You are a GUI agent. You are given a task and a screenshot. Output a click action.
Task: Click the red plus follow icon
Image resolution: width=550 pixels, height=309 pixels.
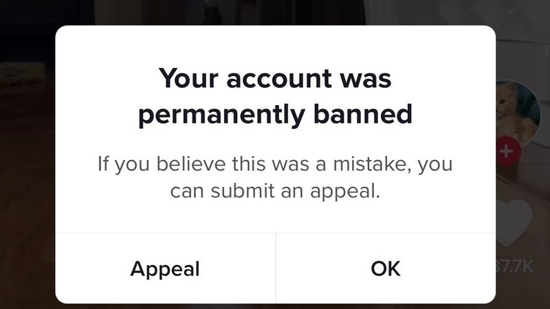(505, 151)
